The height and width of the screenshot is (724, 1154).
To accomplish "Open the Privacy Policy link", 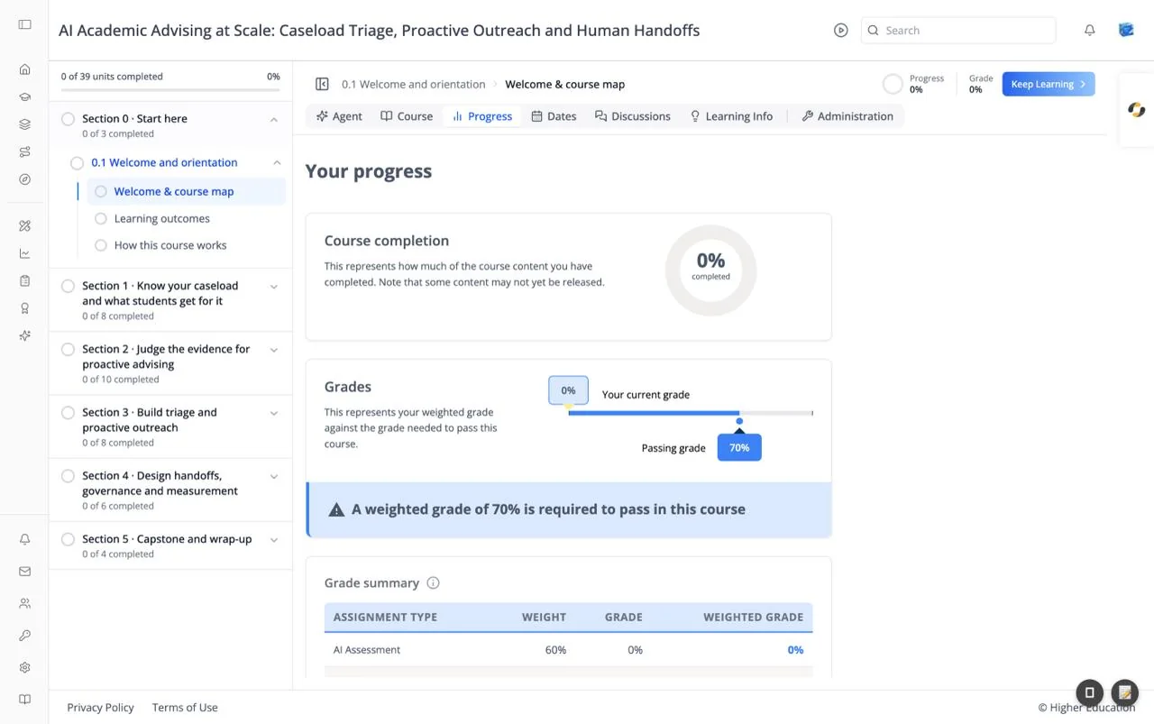I will click(100, 708).
